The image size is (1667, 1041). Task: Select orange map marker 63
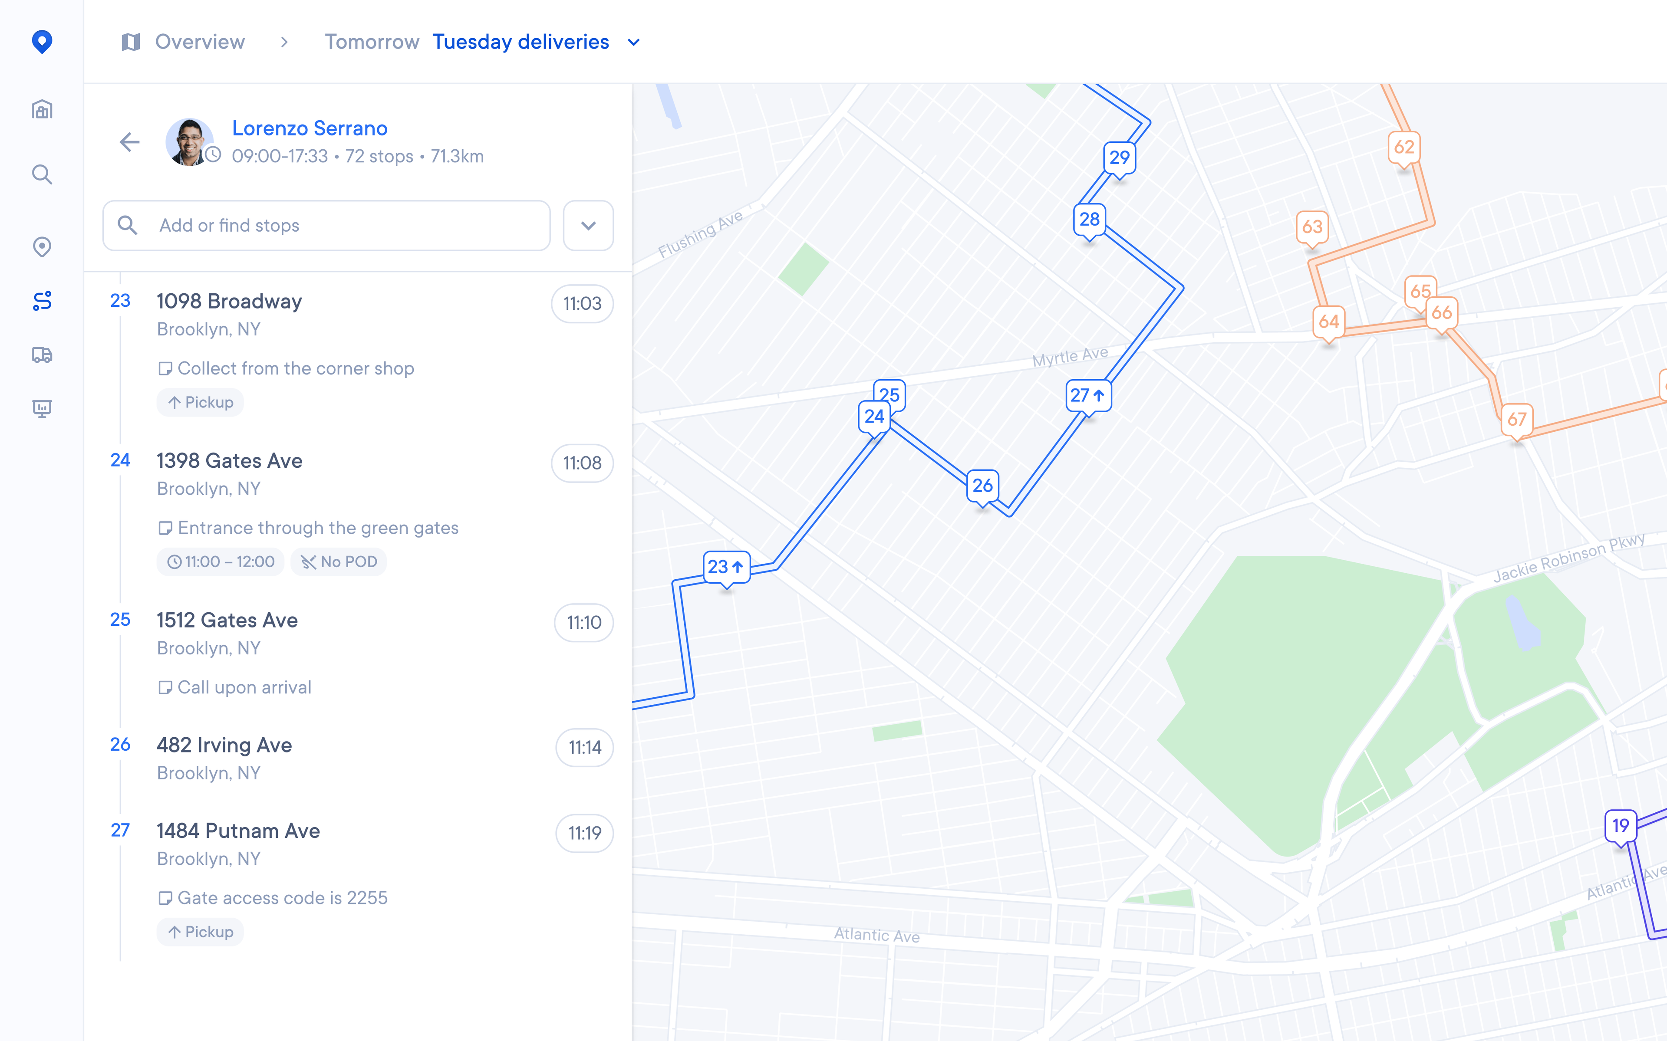pyautogui.click(x=1312, y=228)
